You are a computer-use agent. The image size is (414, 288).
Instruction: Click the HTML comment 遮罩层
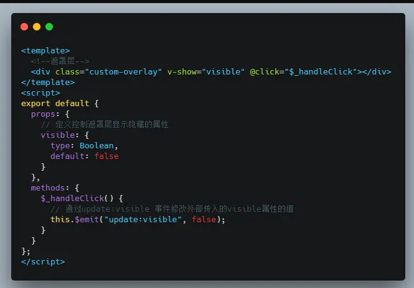[x=60, y=61]
